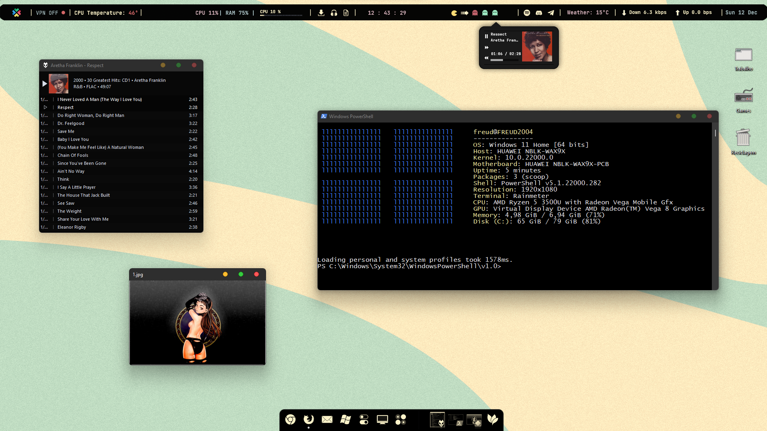Switch to foobar2000 window thumbnail in dock
The height and width of the screenshot is (431, 767).
(x=437, y=420)
